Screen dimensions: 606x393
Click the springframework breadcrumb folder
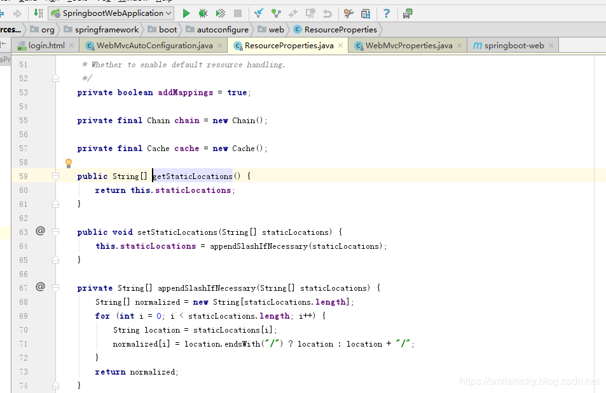click(101, 30)
